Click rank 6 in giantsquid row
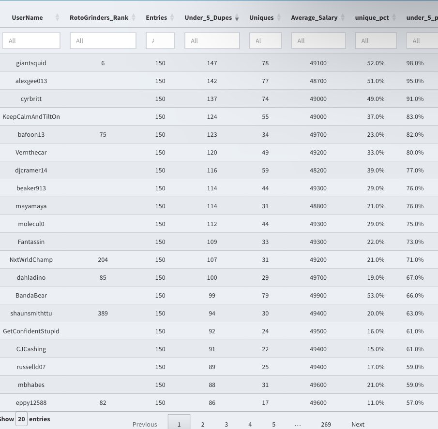 tap(103, 63)
